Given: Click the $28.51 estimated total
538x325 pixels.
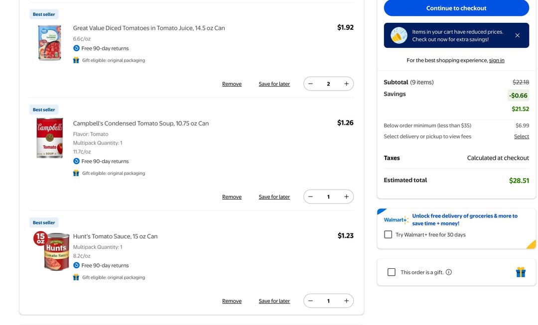Looking at the screenshot, I should coord(519,181).
